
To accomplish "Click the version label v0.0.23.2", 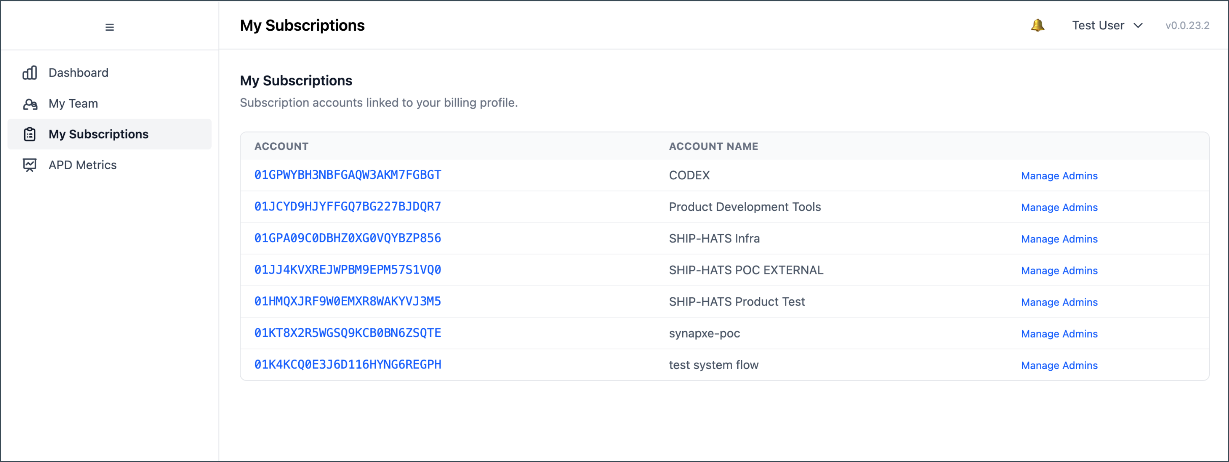I will (x=1187, y=25).
